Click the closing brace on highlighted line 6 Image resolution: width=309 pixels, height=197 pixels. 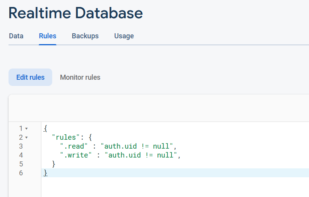pyautogui.click(x=46, y=173)
